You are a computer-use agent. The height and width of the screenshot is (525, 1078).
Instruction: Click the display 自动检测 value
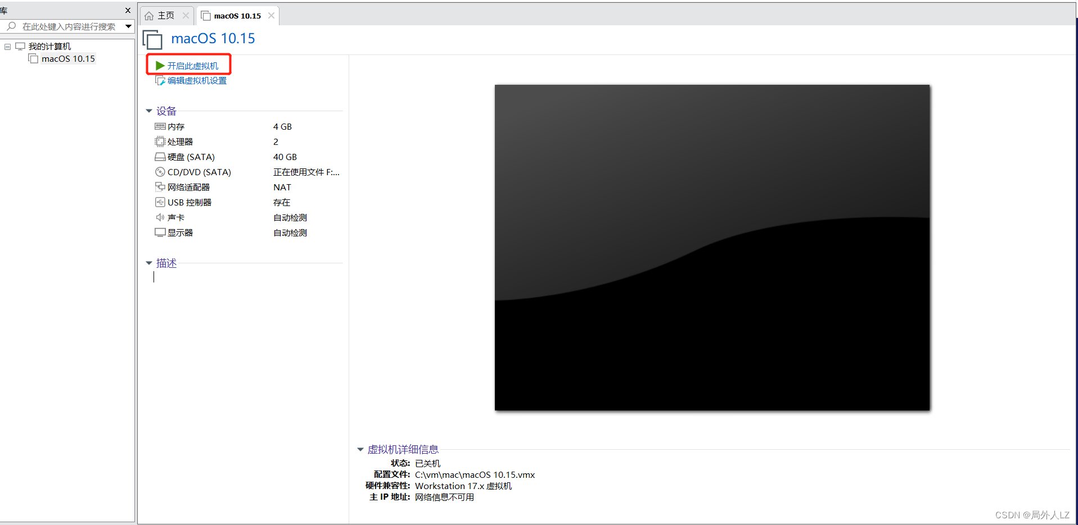290,232
